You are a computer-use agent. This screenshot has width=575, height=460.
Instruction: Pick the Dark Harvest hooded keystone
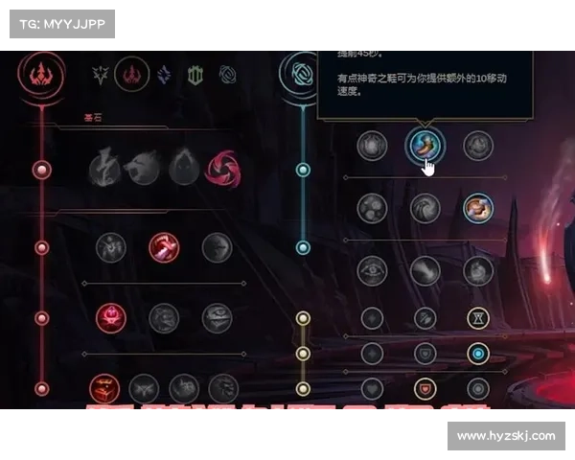(184, 168)
